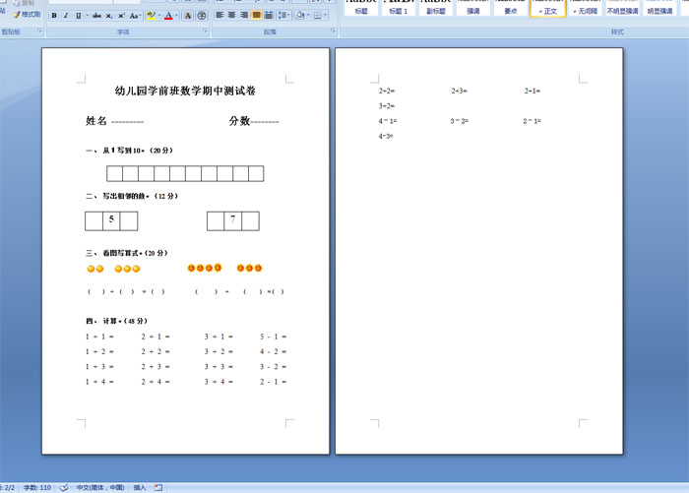The image size is (689, 493).
Task: Apply 要点 style
Action: tap(510, 8)
